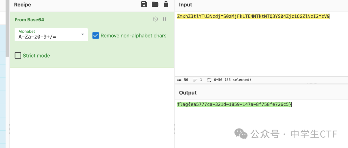Click the left sidebar scrollbar thumb
The image size is (348, 148).
(x=7, y=29)
